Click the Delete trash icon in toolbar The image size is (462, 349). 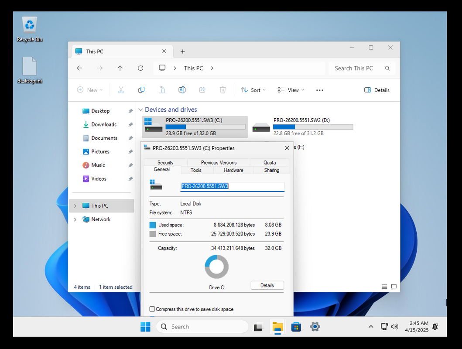[223, 90]
